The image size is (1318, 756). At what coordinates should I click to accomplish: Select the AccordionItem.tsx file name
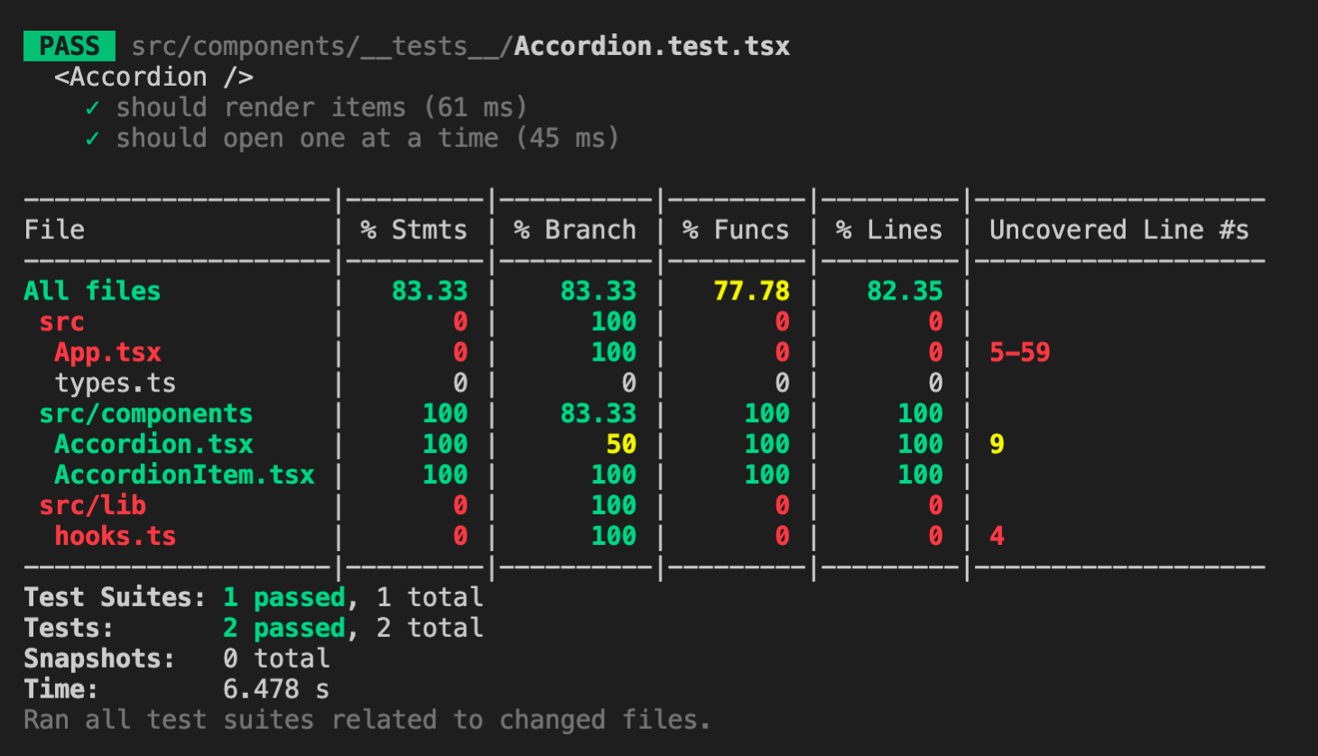(185, 475)
